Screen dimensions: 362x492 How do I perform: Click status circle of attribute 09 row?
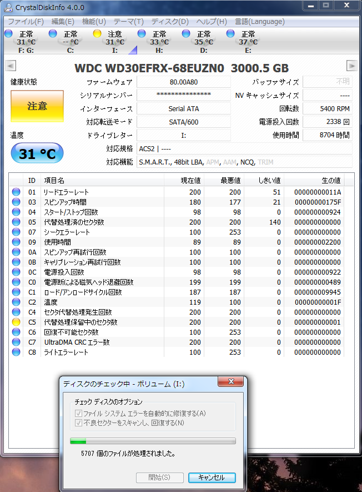tap(16, 242)
